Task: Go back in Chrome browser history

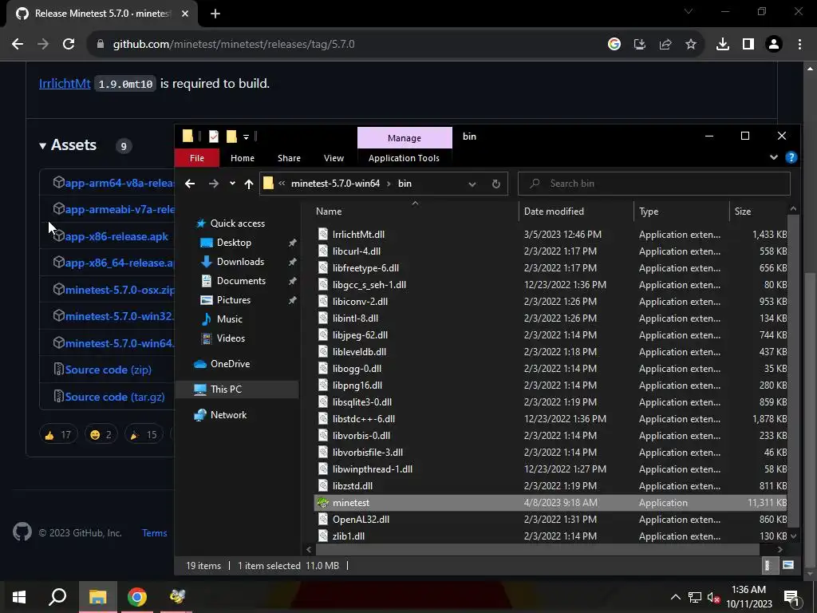Action: (18, 45)
